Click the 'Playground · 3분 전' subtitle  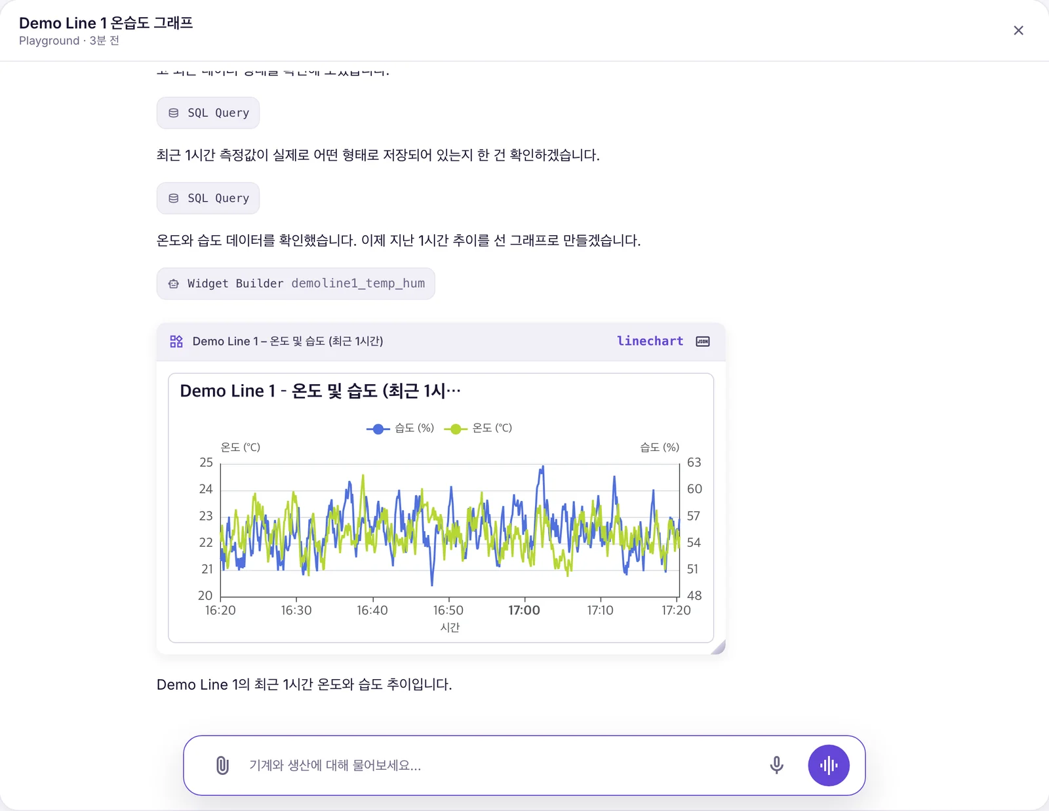[x=69, y=41]
